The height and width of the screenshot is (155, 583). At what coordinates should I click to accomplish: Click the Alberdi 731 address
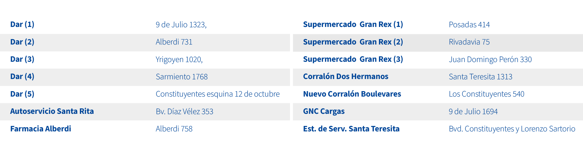pos(174,42)
